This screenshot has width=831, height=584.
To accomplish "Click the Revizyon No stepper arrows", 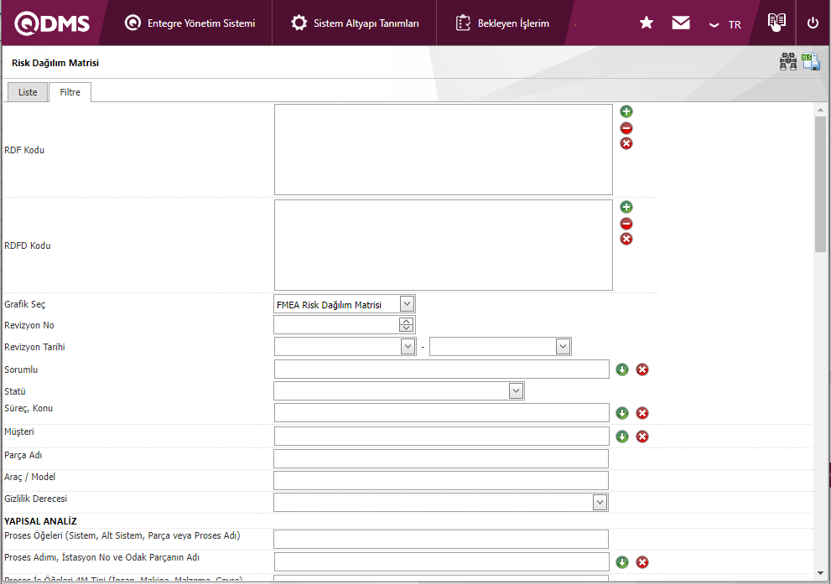I will [406, 324].
